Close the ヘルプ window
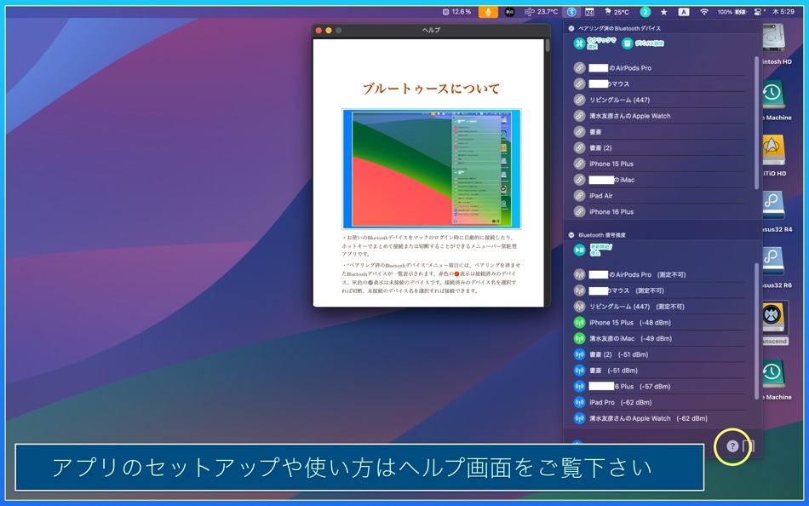 tap(318, 31)
